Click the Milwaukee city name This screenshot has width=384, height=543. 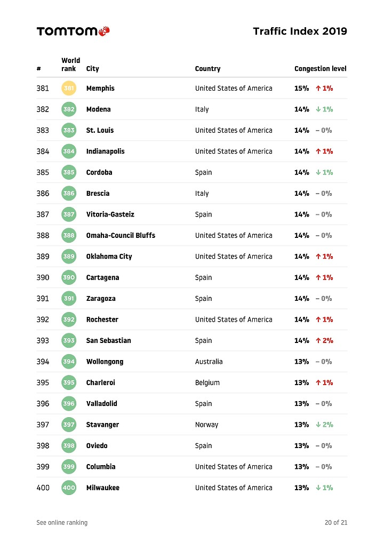(103, 488)
